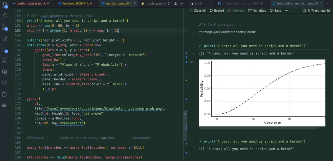The image size is (333, 161).
Task: Split the editor to the right
Action: click(x=175, y=3)
